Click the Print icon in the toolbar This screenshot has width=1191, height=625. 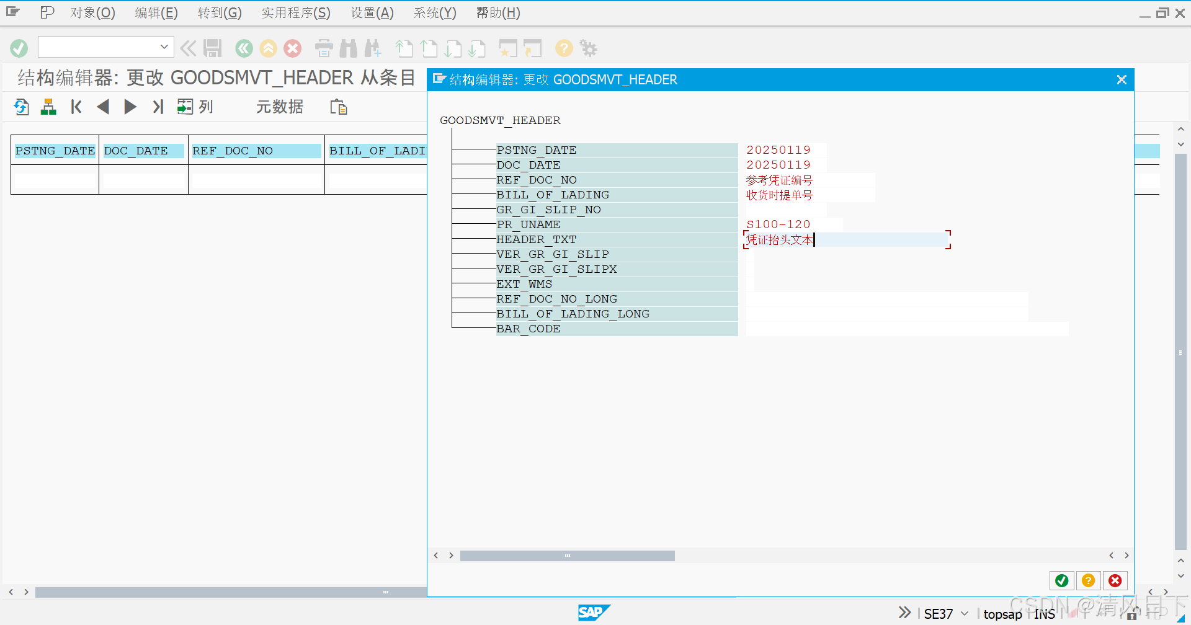point(323,48)
